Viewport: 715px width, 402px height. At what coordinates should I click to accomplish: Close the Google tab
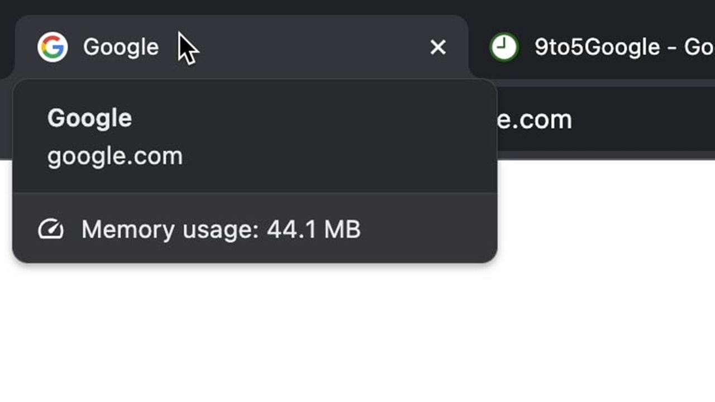tap(438, 47)
